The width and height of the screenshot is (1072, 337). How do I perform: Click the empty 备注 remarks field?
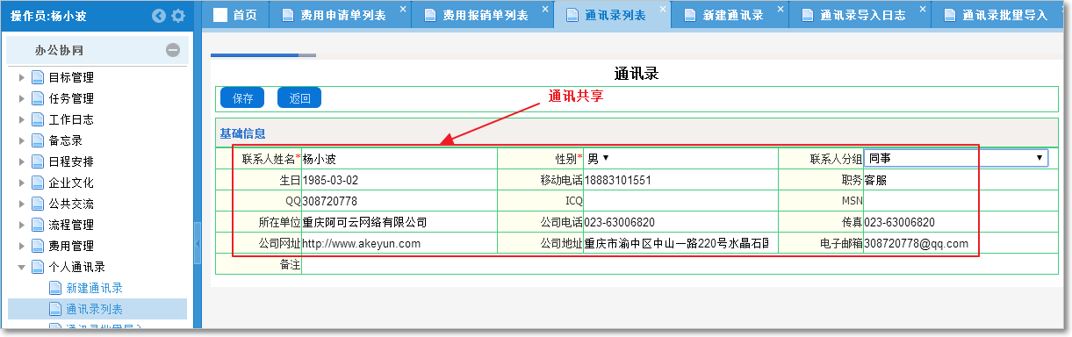(680, 264)
